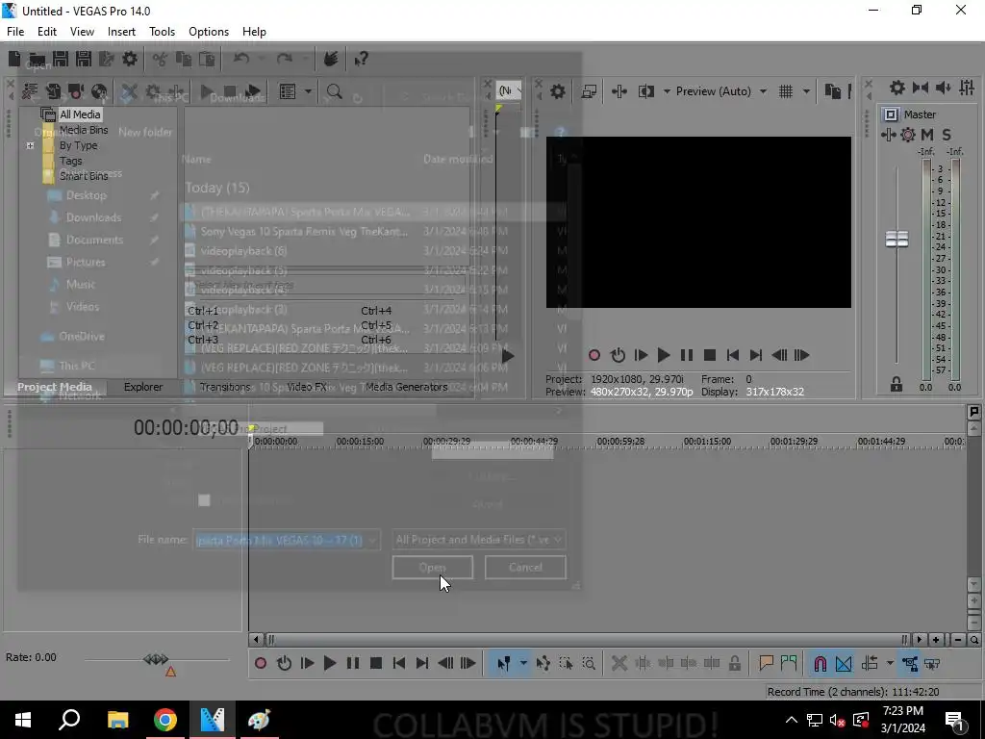Image resolution: width=985 pixels, height=739 pixels.
Task: Select All Media in the media tree
Action: click(80, 115)
